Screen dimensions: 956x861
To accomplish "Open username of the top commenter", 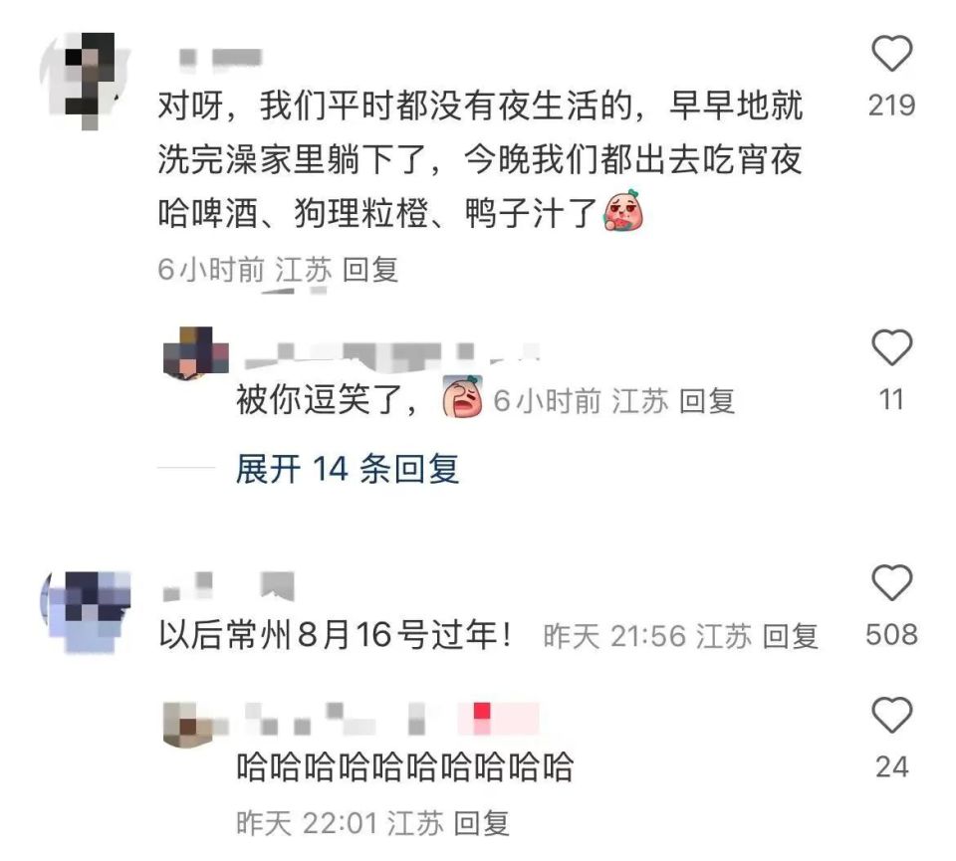I will click(220, 58).
